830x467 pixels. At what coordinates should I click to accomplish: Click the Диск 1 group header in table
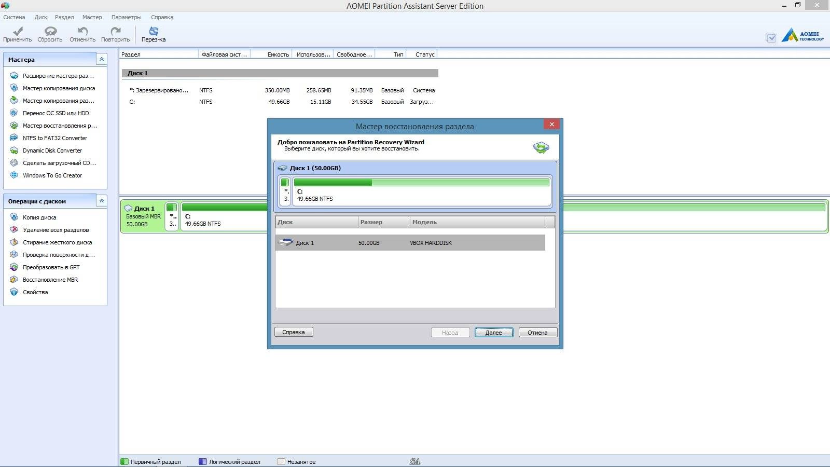tap(280, 73)
